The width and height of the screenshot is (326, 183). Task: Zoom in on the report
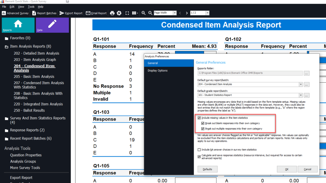click(x=144, y=13)
